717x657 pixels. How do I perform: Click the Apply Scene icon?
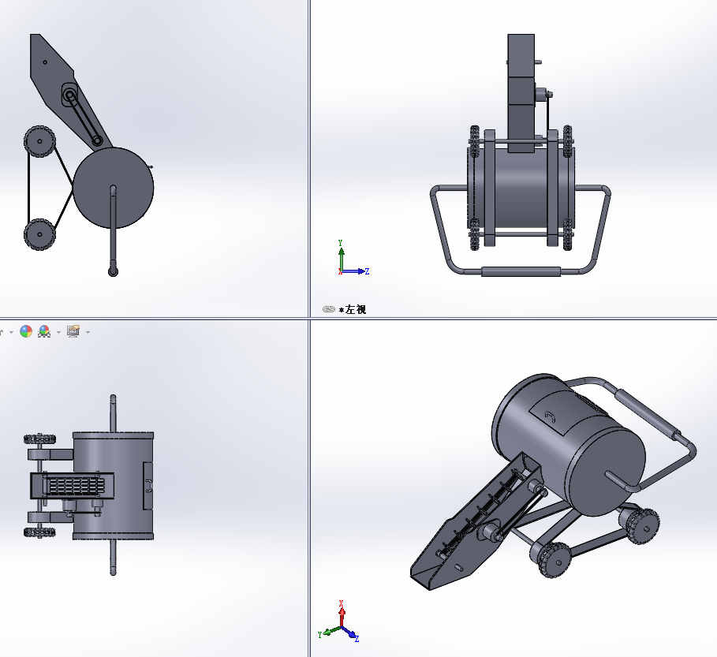(44, 331)
